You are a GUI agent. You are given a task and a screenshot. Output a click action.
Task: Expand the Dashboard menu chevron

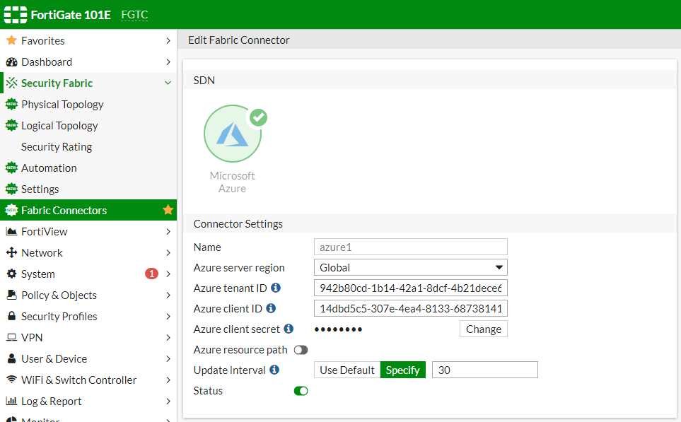168,62
